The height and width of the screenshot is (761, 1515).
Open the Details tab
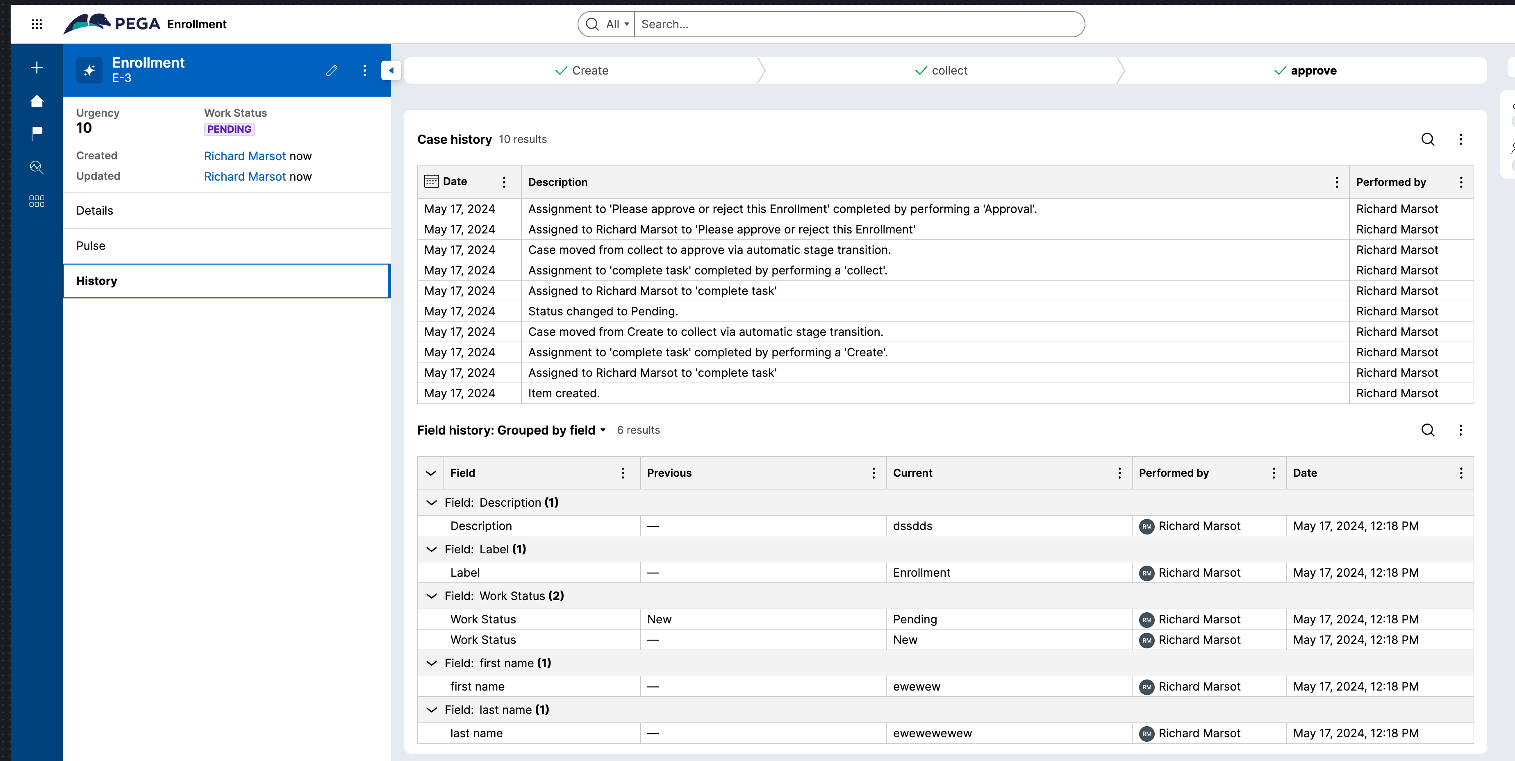(94, 210)
